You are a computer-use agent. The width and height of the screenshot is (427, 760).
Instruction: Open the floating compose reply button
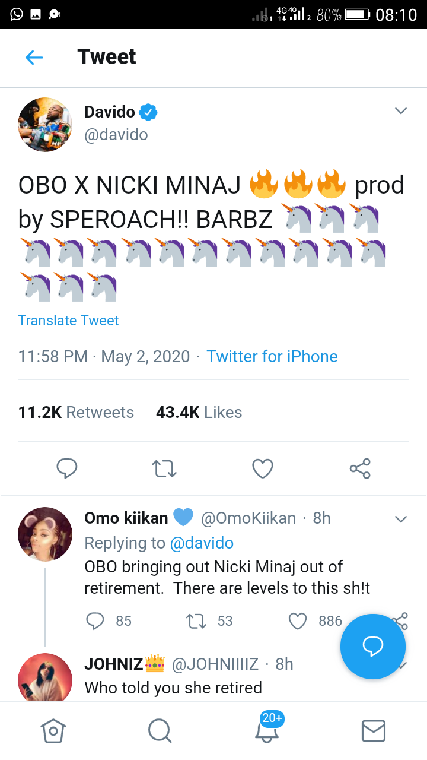pos(372,646)
